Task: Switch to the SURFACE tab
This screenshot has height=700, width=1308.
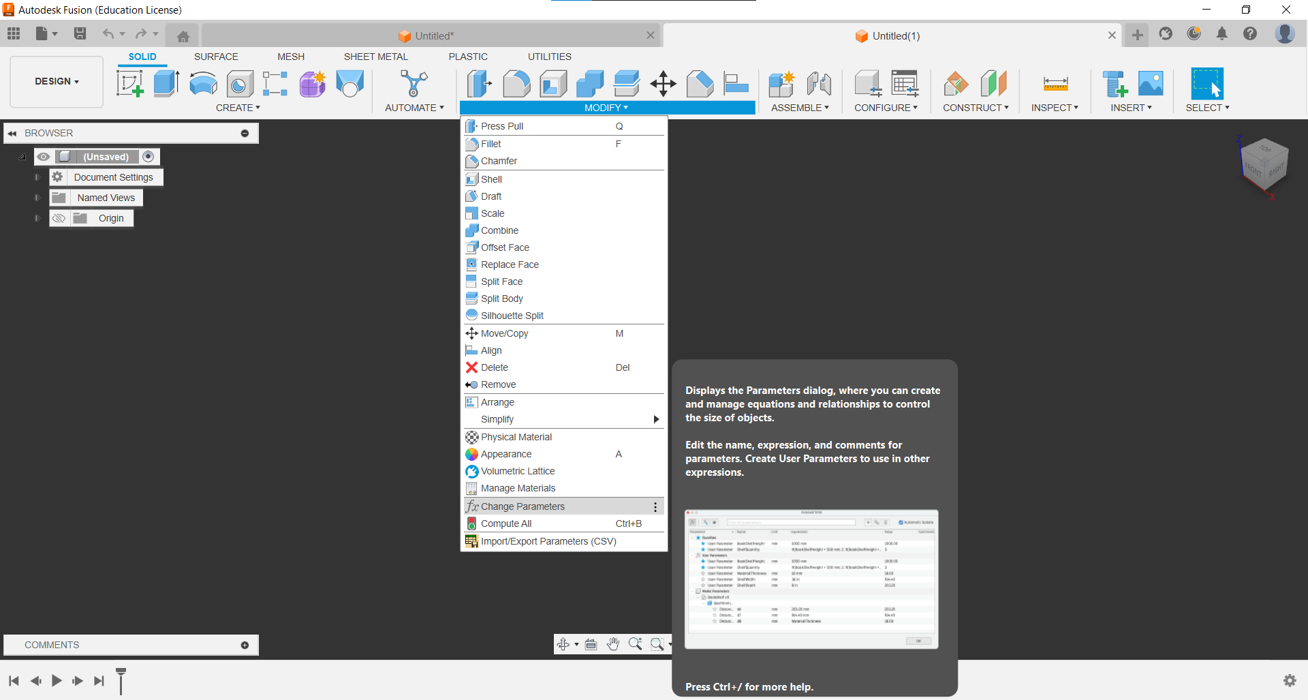Action: pyautogui.click(x=216, y=57)
